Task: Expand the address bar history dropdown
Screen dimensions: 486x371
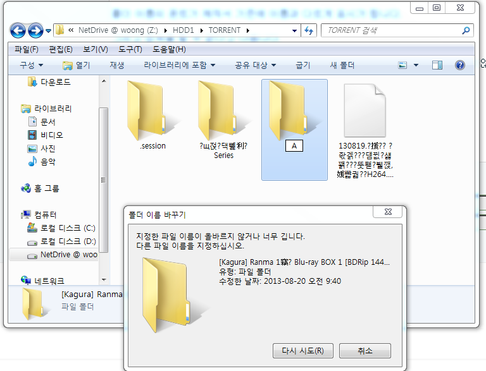Action: coord(294,30)
